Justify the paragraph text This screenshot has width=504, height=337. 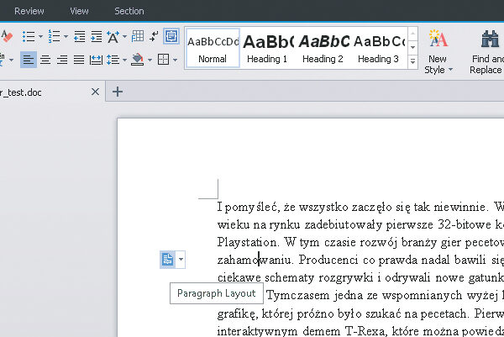[78, 60]
